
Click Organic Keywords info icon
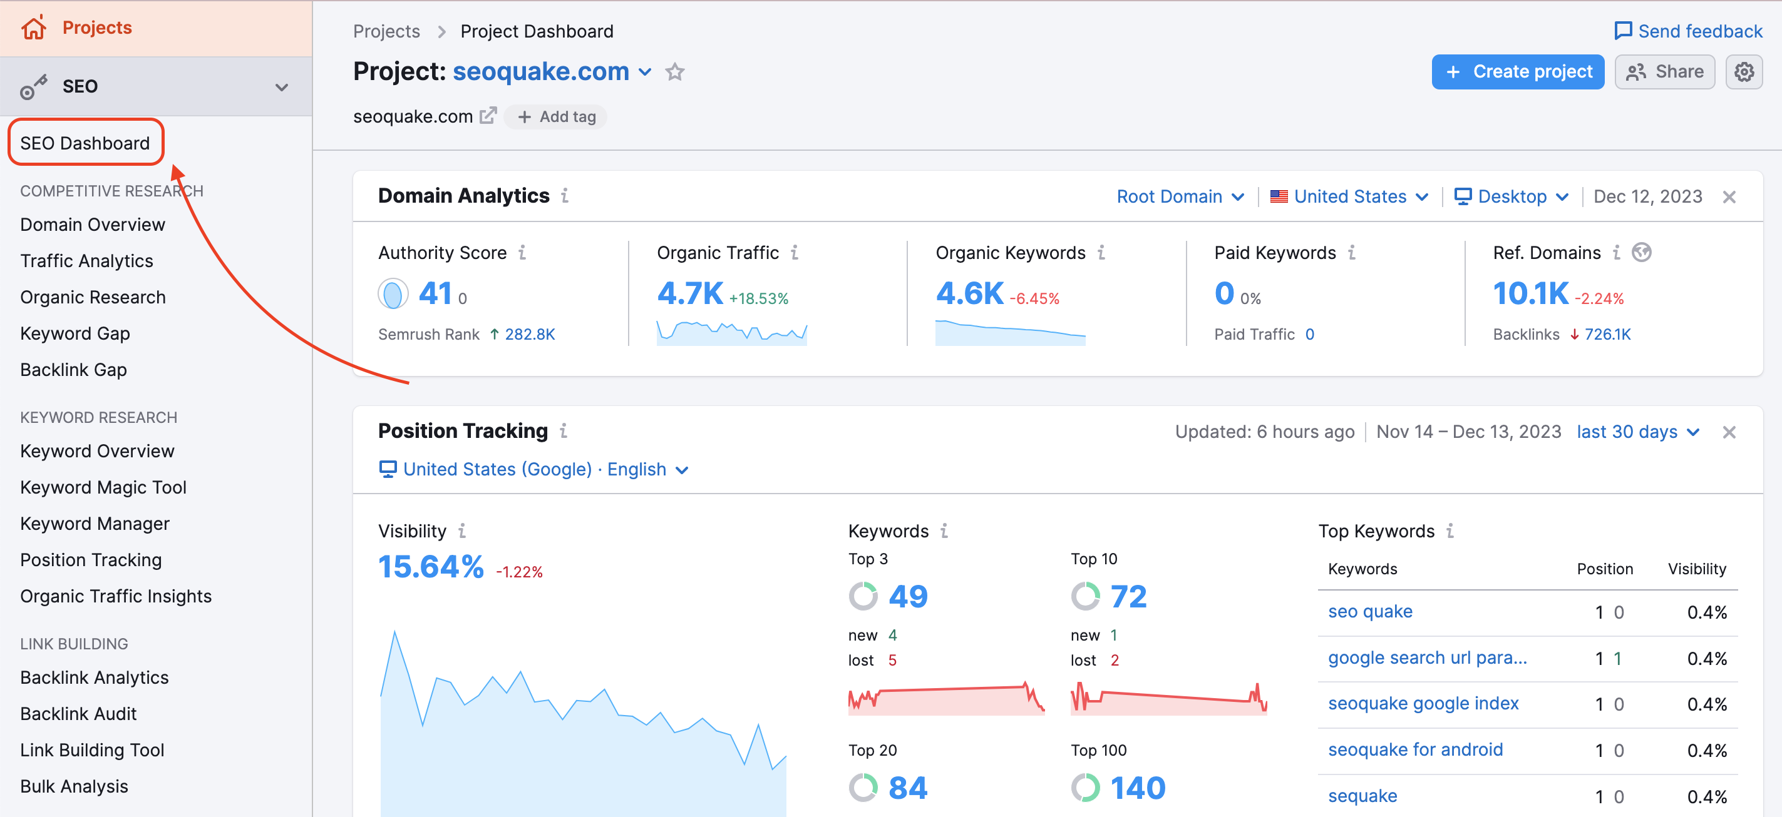(x=1101, y=253)
